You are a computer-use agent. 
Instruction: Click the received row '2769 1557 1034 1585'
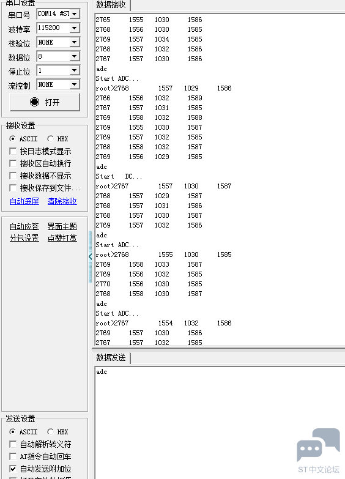click(149, 39)
